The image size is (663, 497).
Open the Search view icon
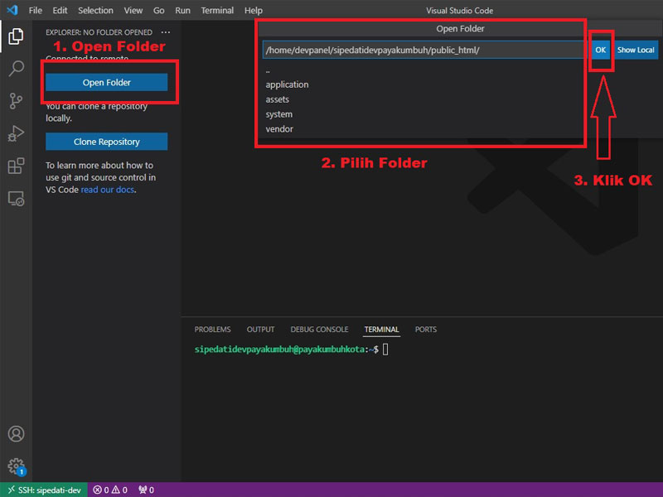pos(16,69)
